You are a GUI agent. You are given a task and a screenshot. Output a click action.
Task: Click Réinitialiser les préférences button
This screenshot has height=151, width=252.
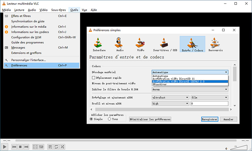tap(150, 119)
